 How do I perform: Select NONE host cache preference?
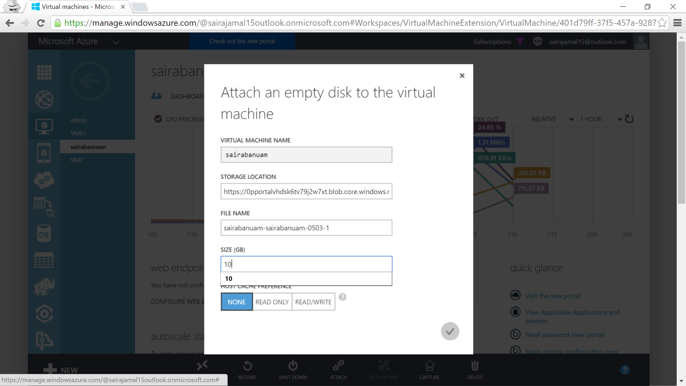[237, 302]
